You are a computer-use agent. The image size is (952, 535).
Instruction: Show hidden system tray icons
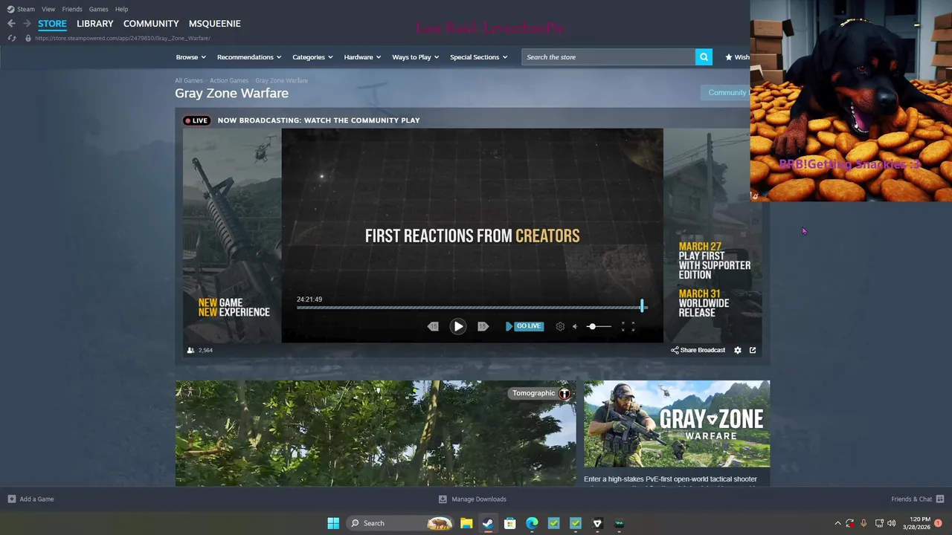tap(837, 523)
